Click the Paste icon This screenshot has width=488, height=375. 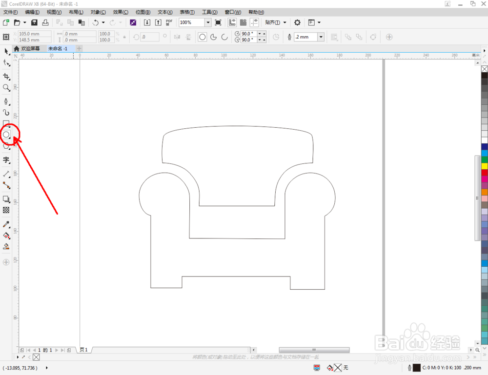[x=82, y=22]
